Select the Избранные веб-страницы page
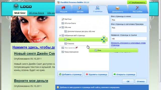The height and width of the screenshot is (90, 161). click(75, 35)
